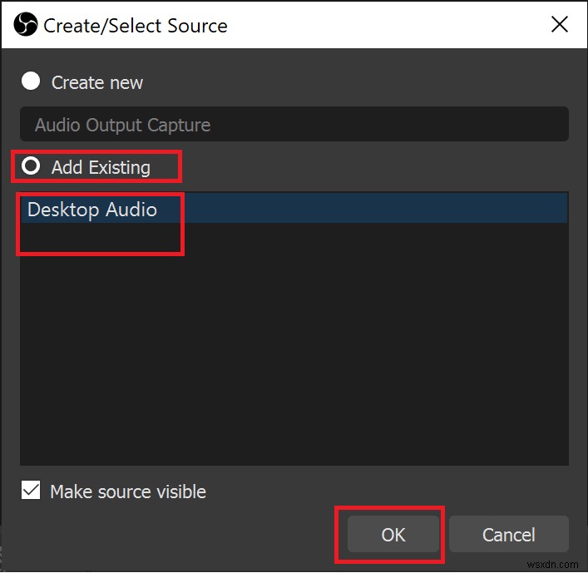Click highlighted row space right of Desktop Audio
The height and width of the screenshot is (573, 588).
(374, 210)
